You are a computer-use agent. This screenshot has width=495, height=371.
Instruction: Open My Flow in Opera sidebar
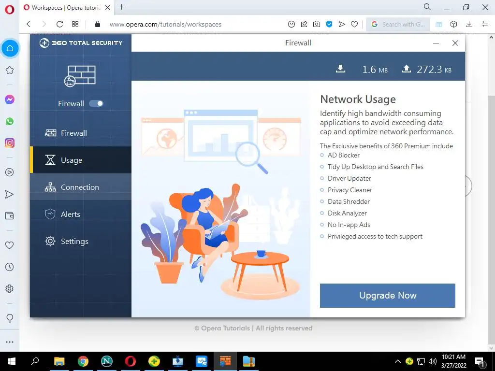(x=10, y=194)
